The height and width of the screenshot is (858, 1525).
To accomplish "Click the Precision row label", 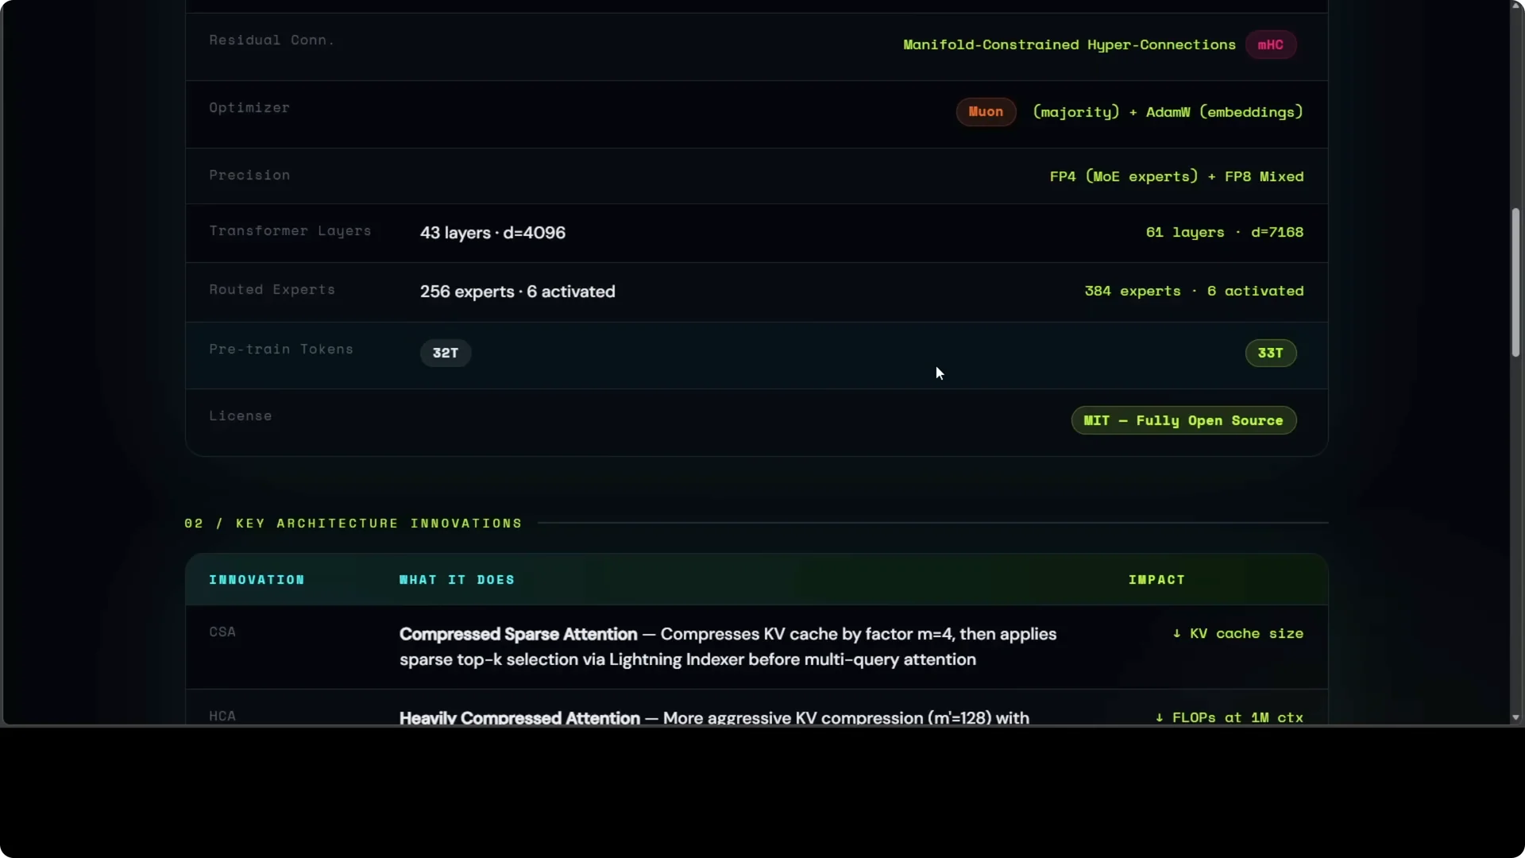I will tap(249, 175).
